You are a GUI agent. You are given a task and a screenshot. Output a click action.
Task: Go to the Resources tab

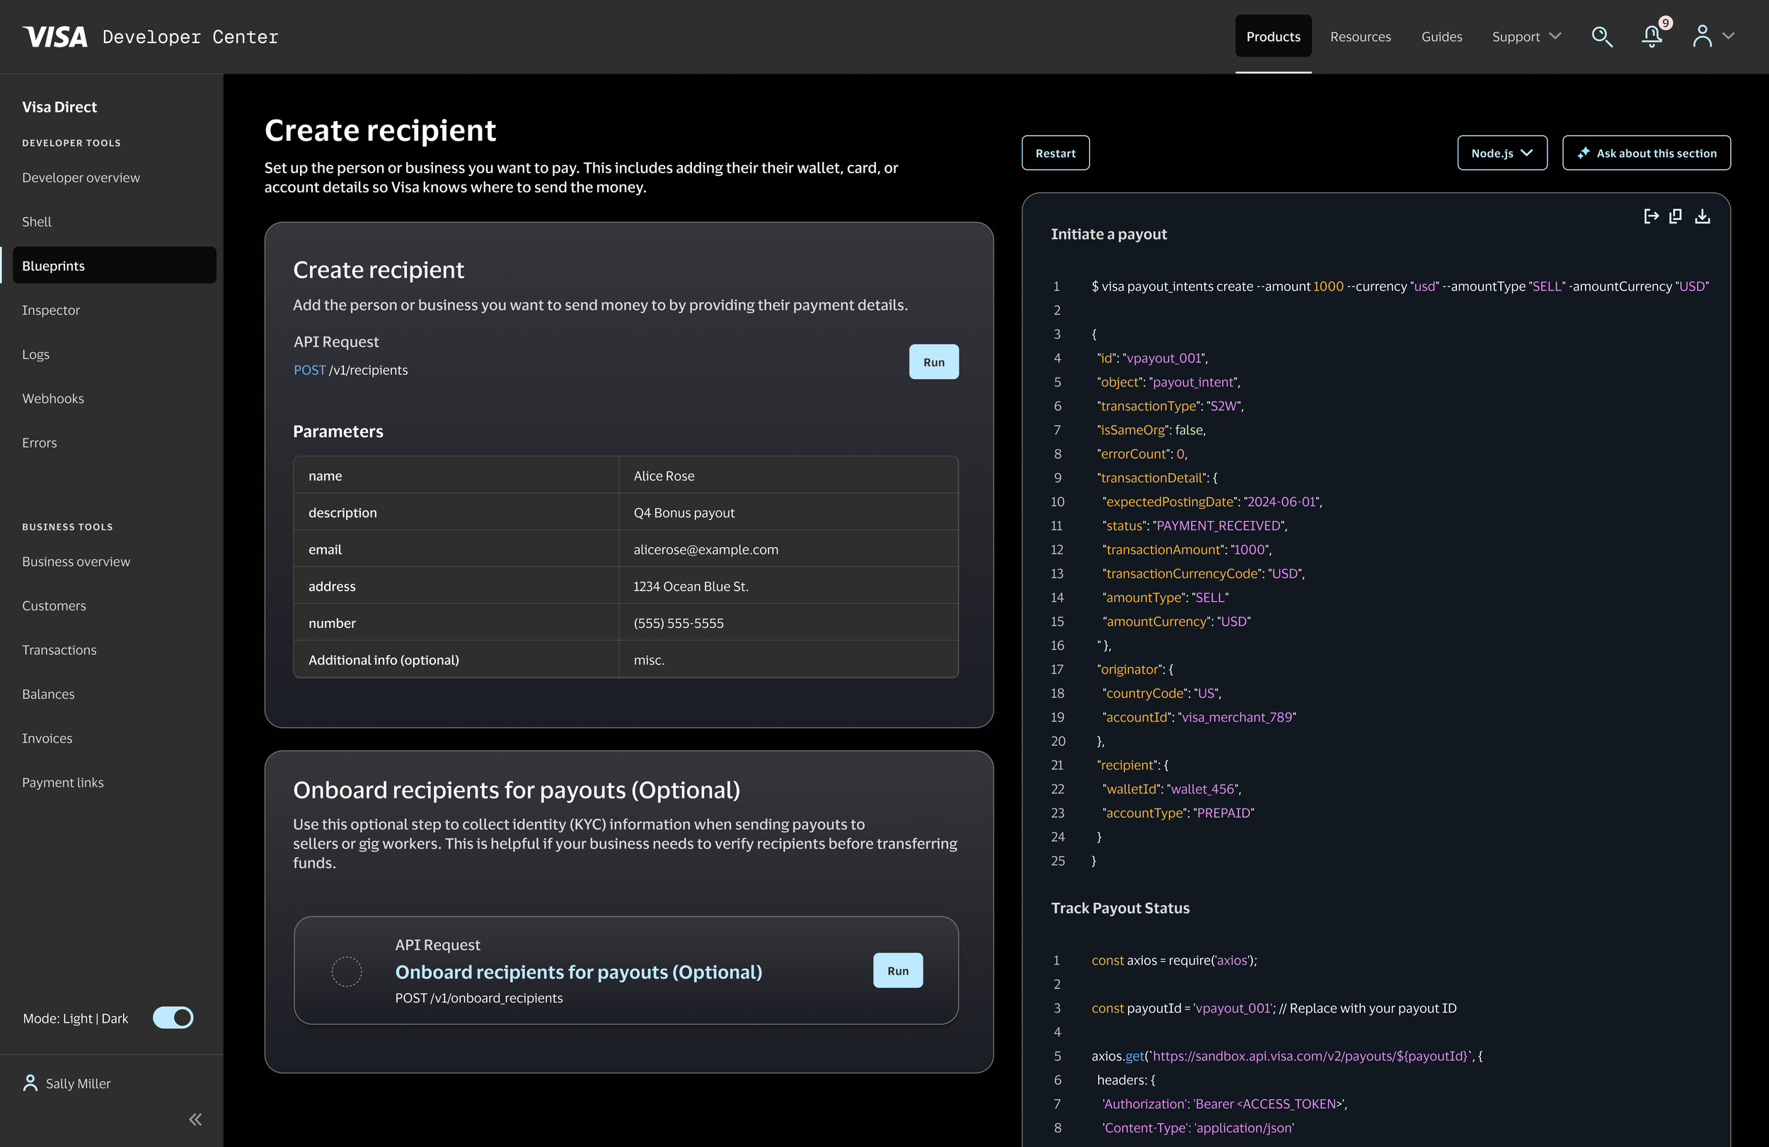click(1359, 36)
